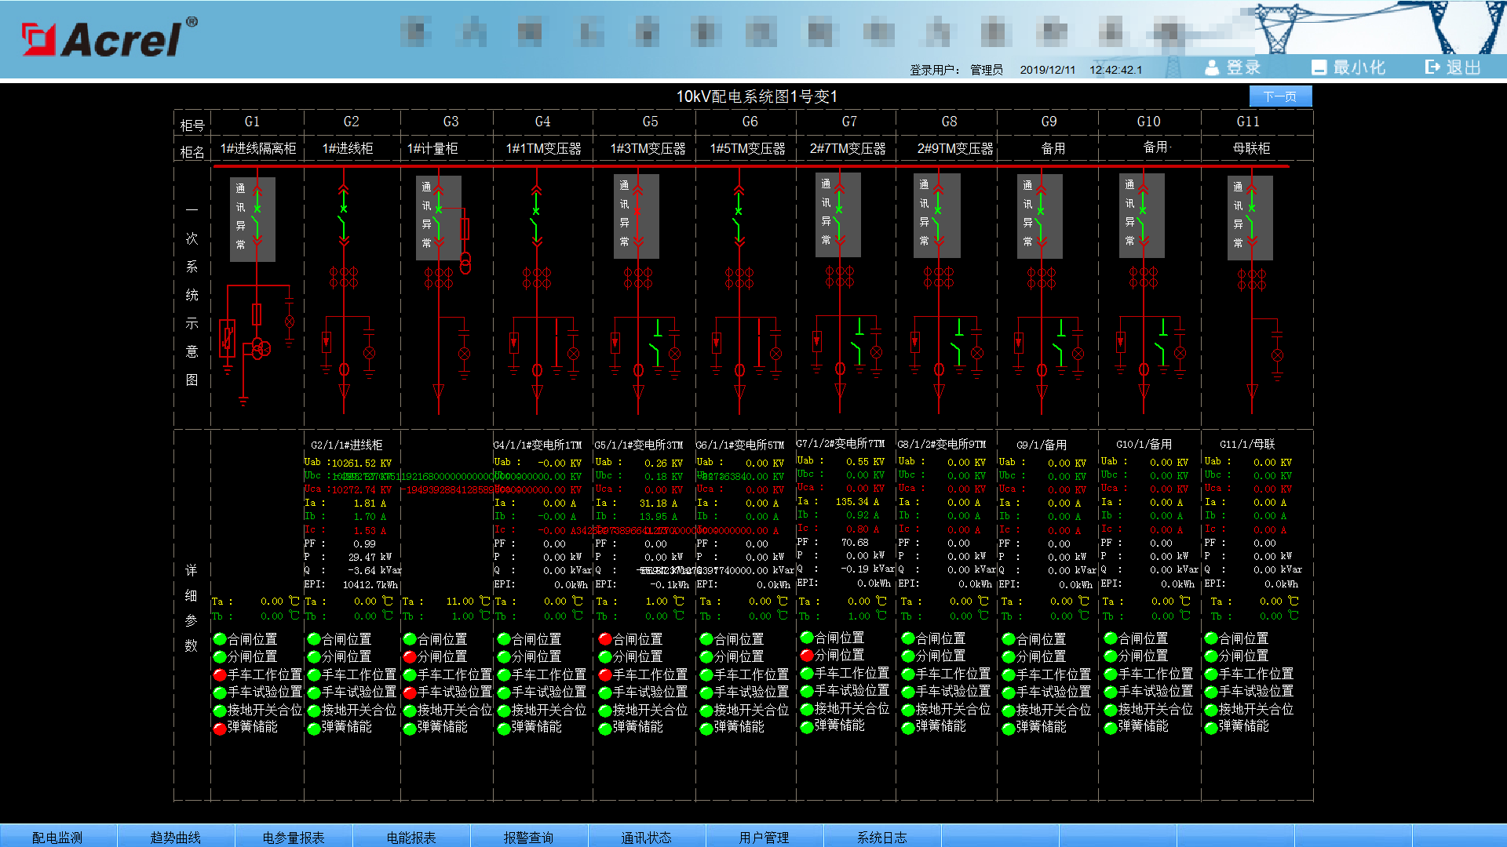This screenshot has width=1507, height=847.
Task: Open the 趋势曲线 tab
Action: [175, 837]
